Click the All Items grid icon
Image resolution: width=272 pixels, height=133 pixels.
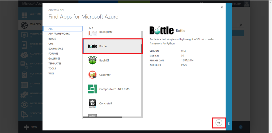24,15
